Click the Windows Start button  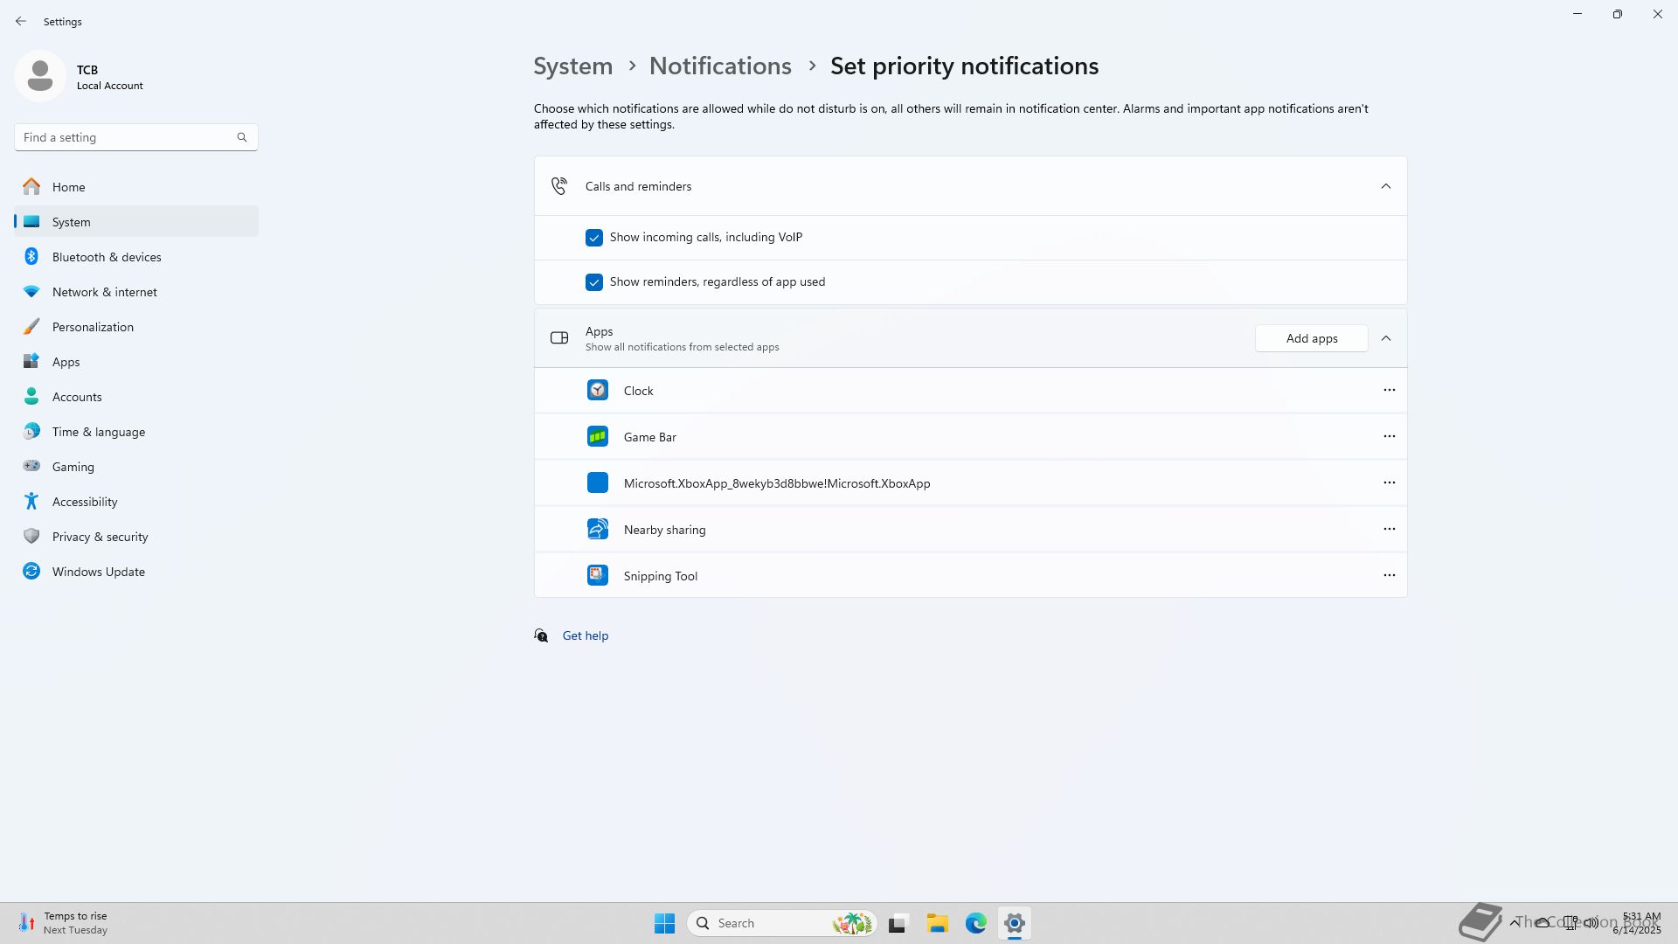pyautogui.click(x=664, y=923)
